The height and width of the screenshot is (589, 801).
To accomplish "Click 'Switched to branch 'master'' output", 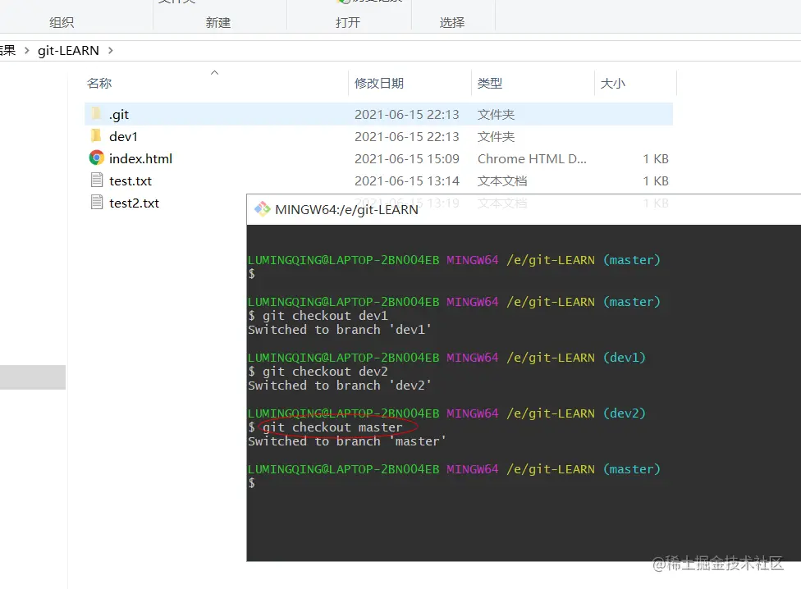I will 347,441.
